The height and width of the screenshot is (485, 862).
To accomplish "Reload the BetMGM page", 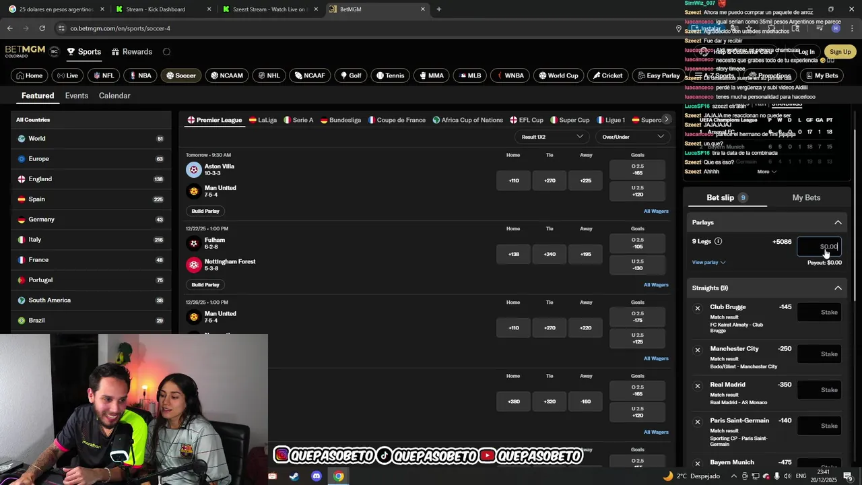I will (x=42, y=28).
